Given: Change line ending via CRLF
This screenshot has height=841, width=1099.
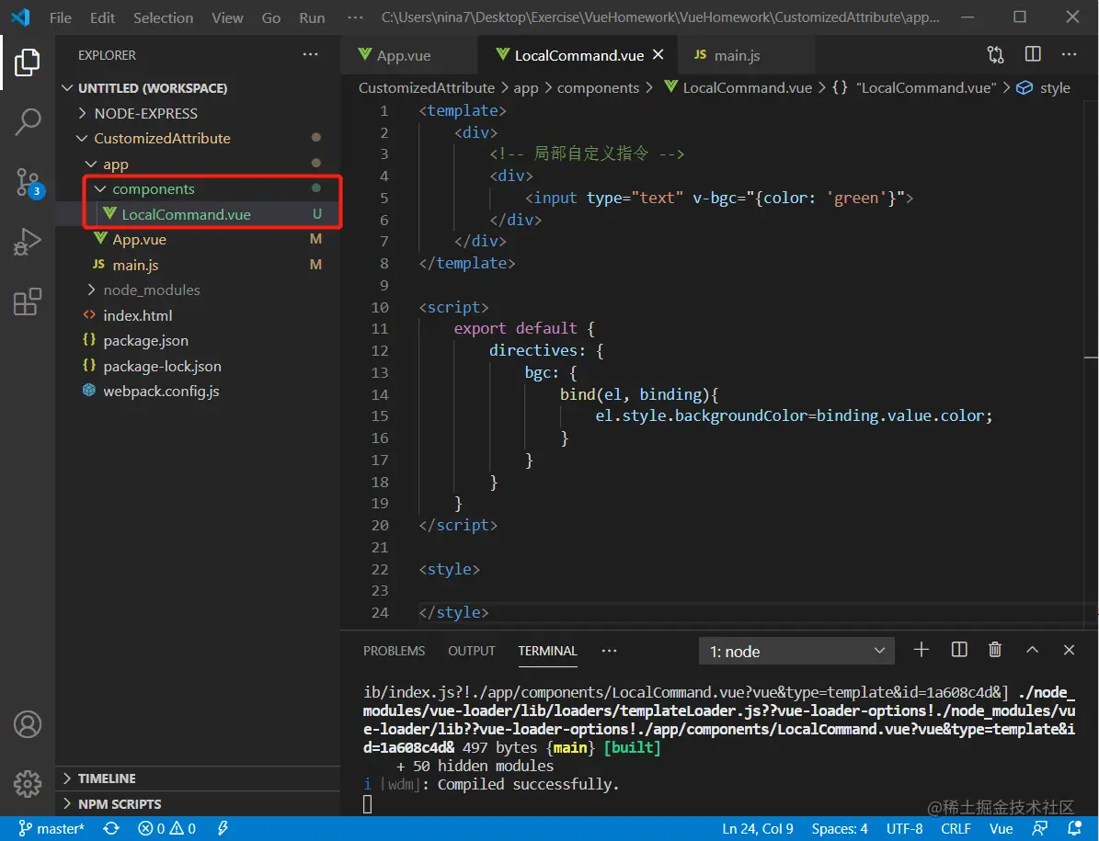Looking at the screenshot, I should pyautogui.click(x=956, y=829).
